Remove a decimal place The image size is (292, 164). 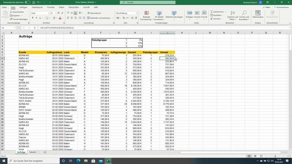point(136,18)
